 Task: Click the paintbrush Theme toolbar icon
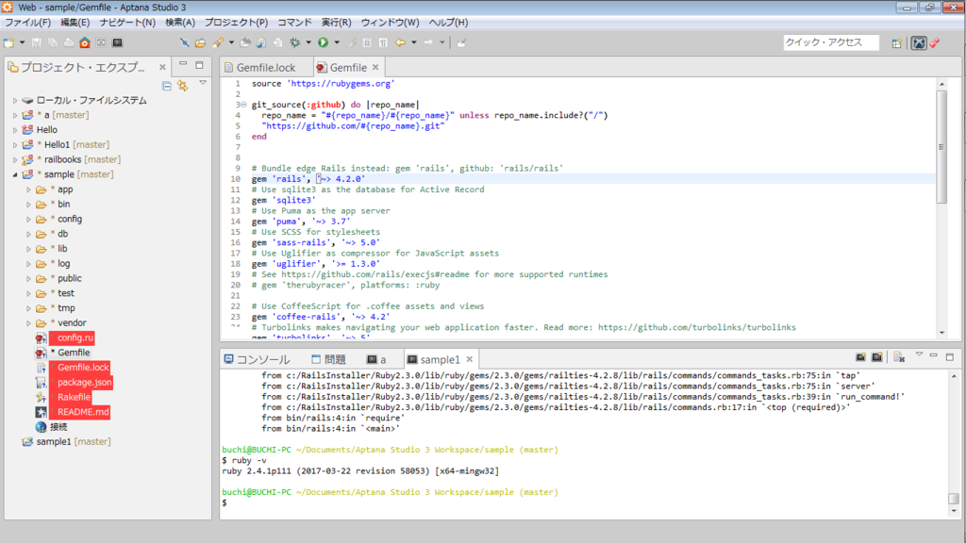pyautogui.click(x=218, y=42)
